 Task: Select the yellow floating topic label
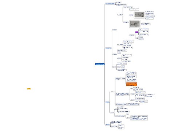pos(29,89)
